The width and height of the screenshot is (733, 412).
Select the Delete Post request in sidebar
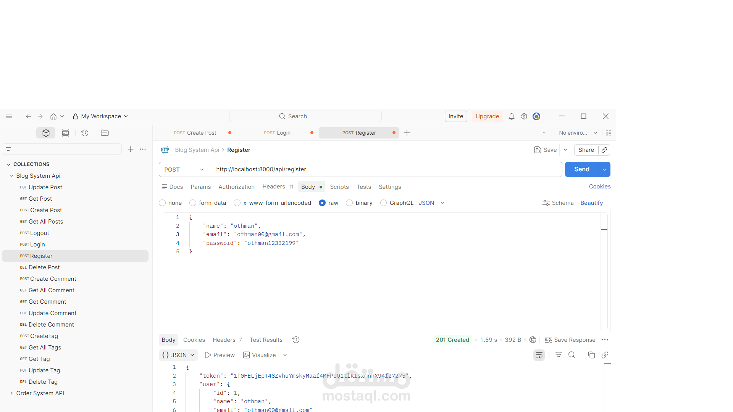(44, 267)
